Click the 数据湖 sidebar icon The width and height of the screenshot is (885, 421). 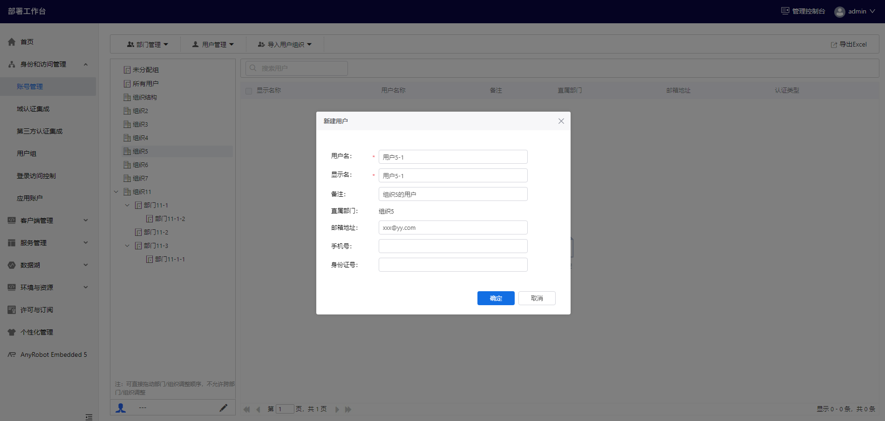tap(12, 265)
